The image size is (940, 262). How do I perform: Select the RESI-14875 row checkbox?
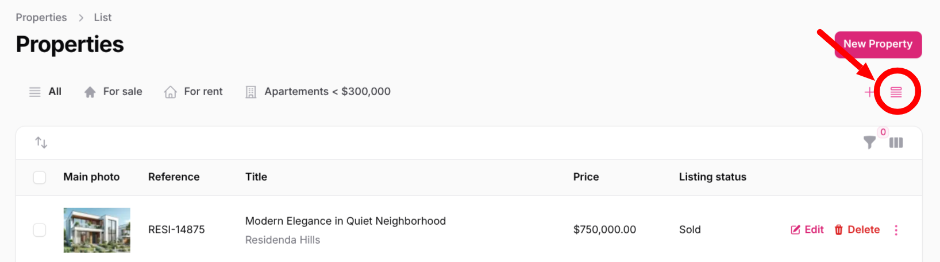(40, 230)
